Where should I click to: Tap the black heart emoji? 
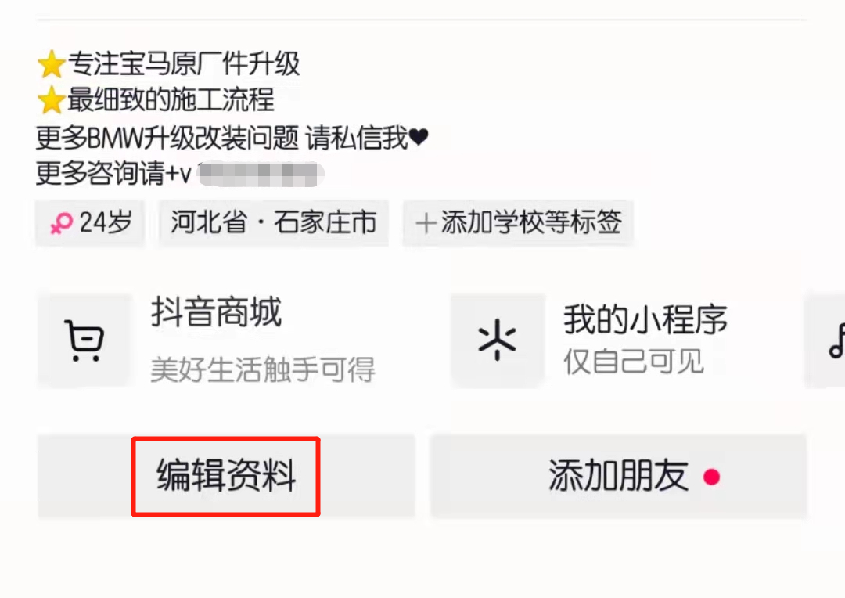(418, 137)
